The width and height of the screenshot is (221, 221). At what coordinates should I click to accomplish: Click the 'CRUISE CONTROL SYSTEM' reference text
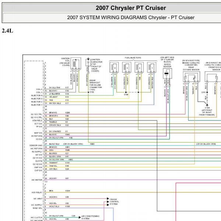[114, 202]
